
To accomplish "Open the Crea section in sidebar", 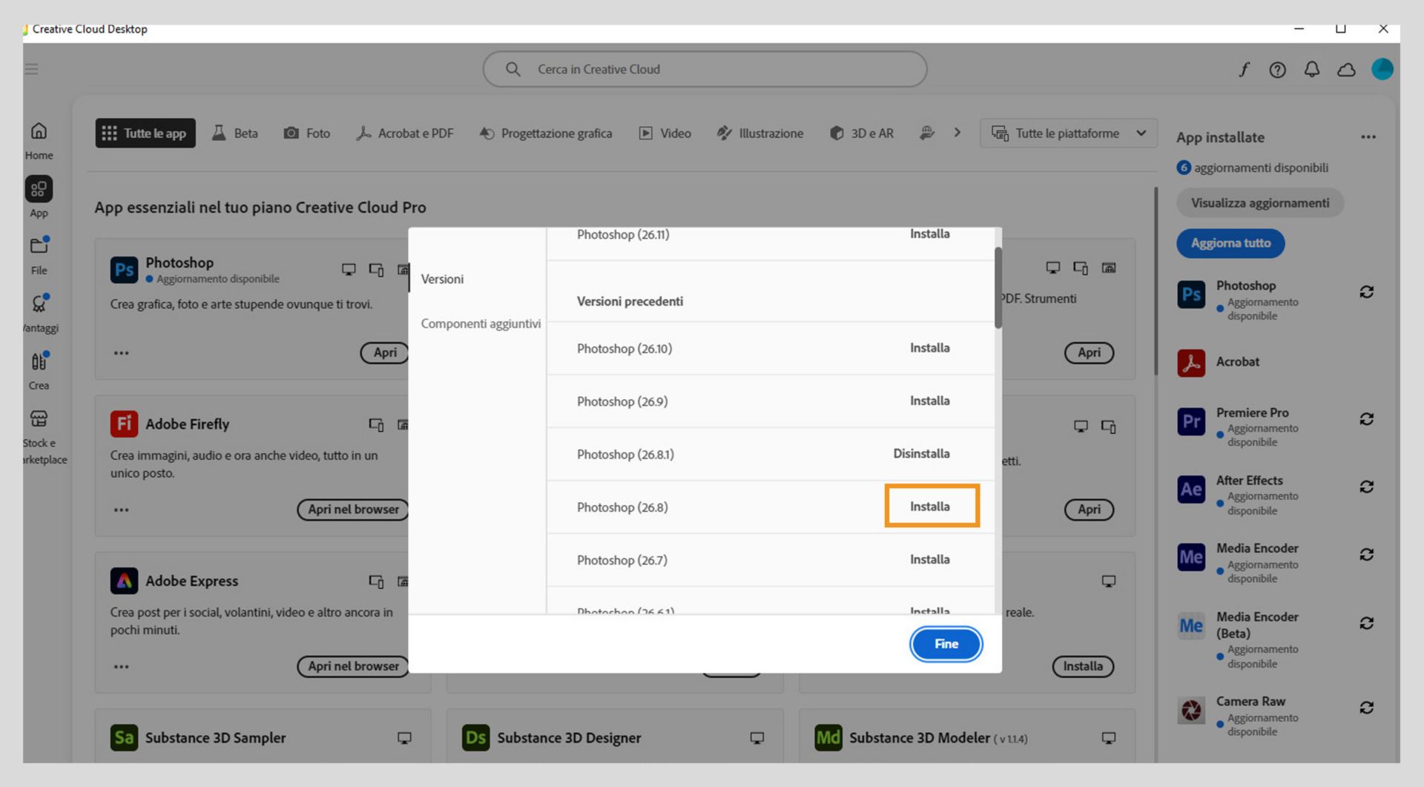I will [x=39, y=370].
